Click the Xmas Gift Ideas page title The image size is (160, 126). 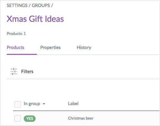35,19
